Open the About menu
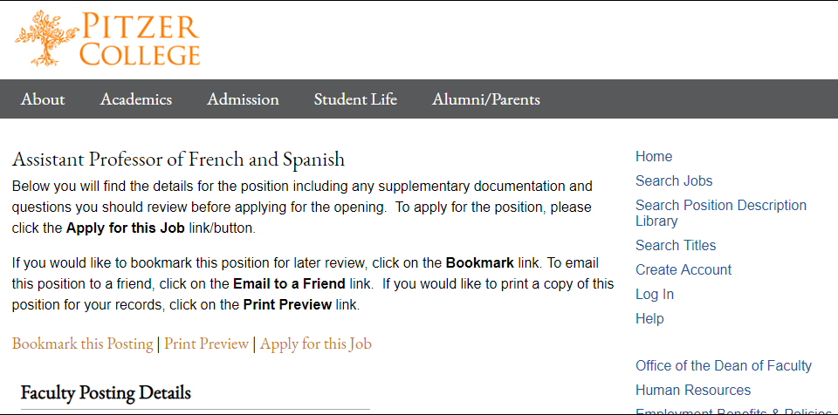The width and height of the screenshot is (838, 415). 43,99
